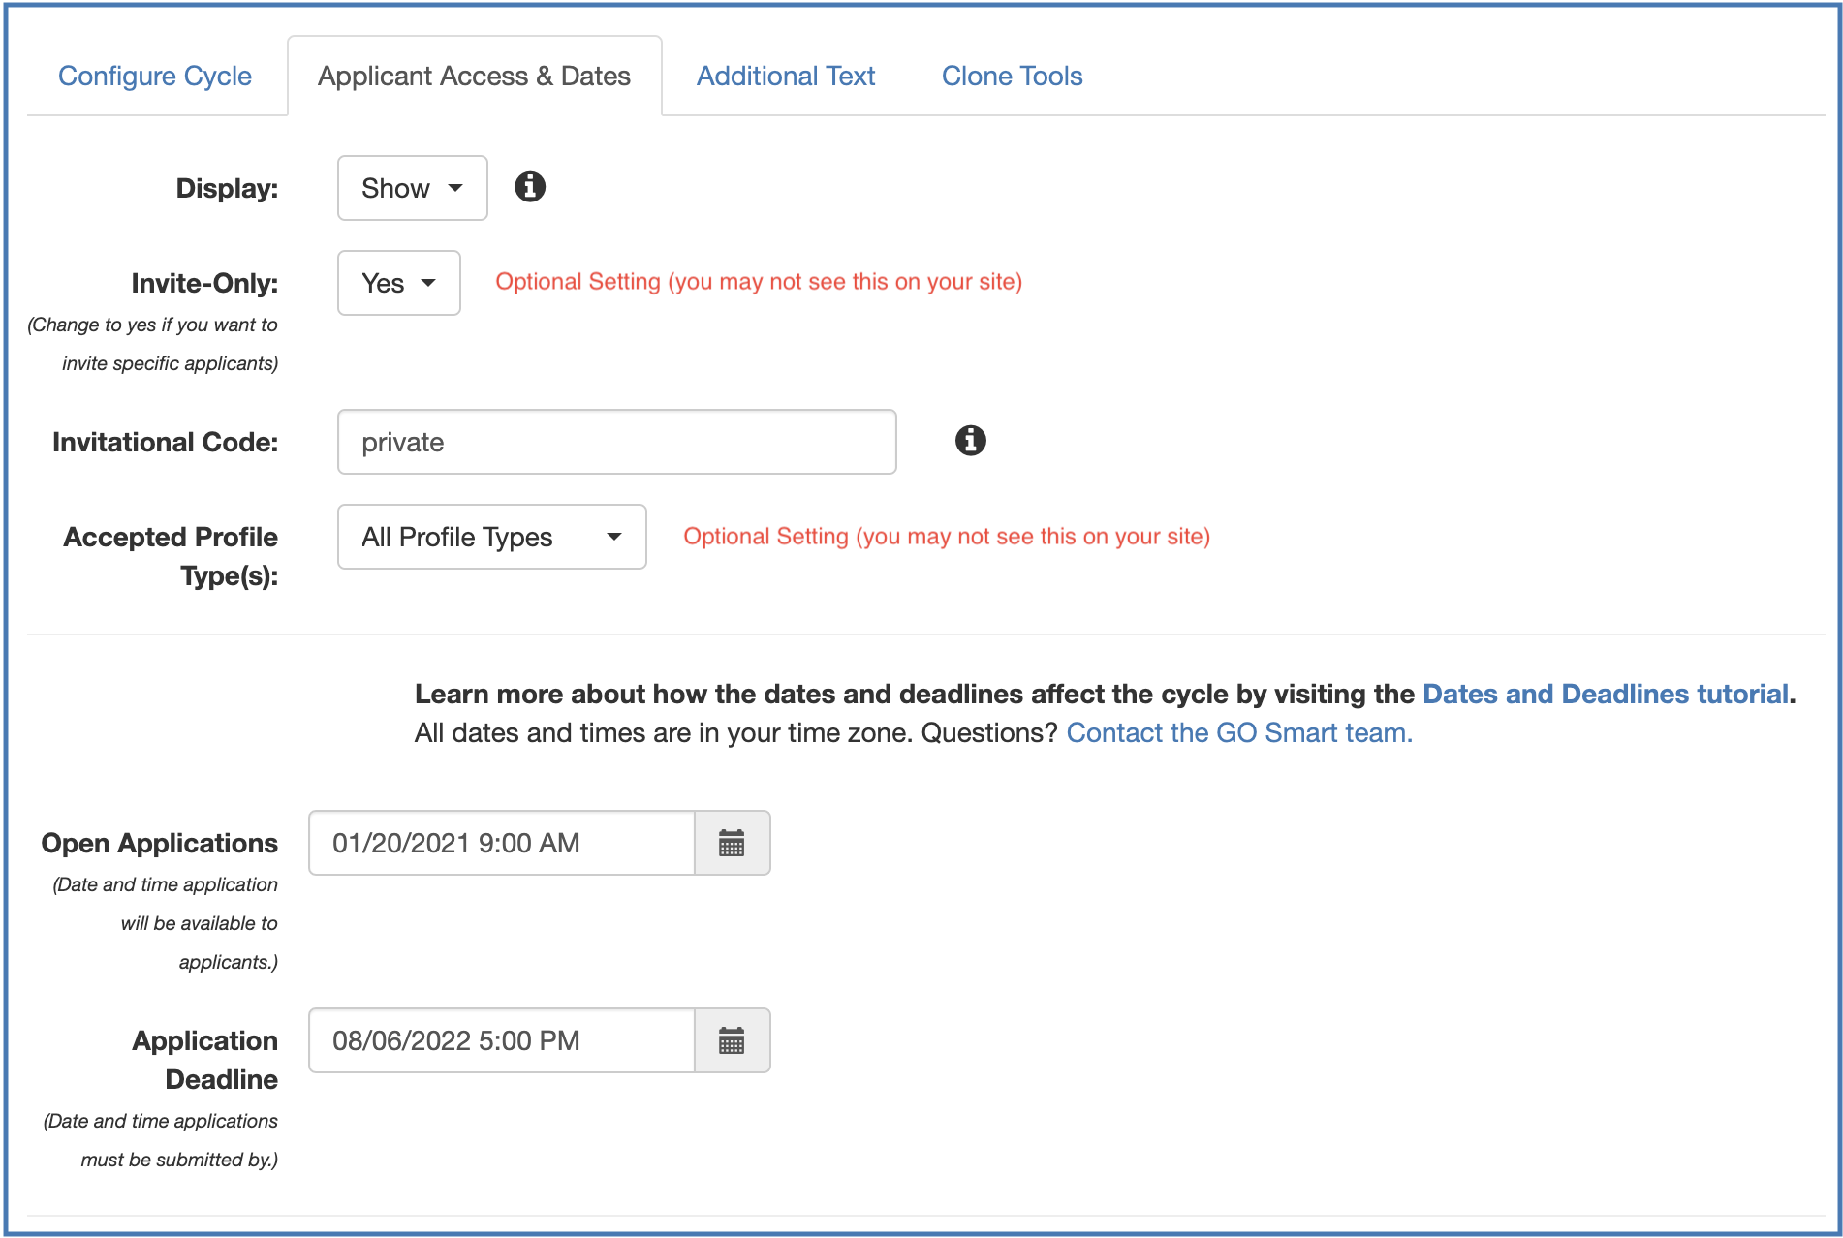Click the Open Applications date field
1843x1238 pixels.
pos(501,844)
